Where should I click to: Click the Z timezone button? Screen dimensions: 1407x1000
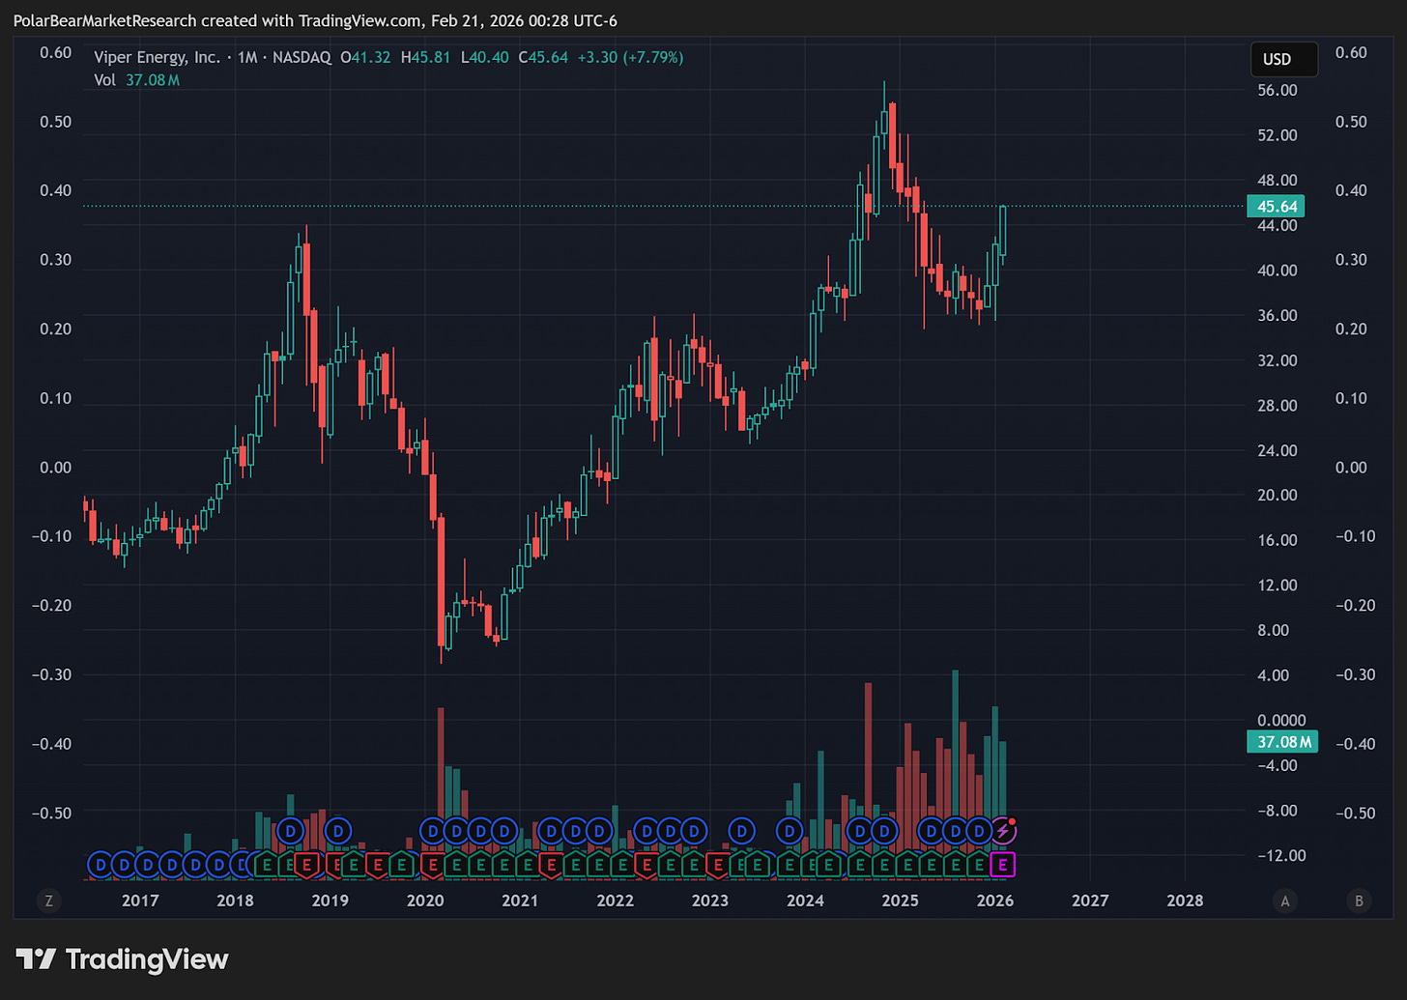coord(48,901)
